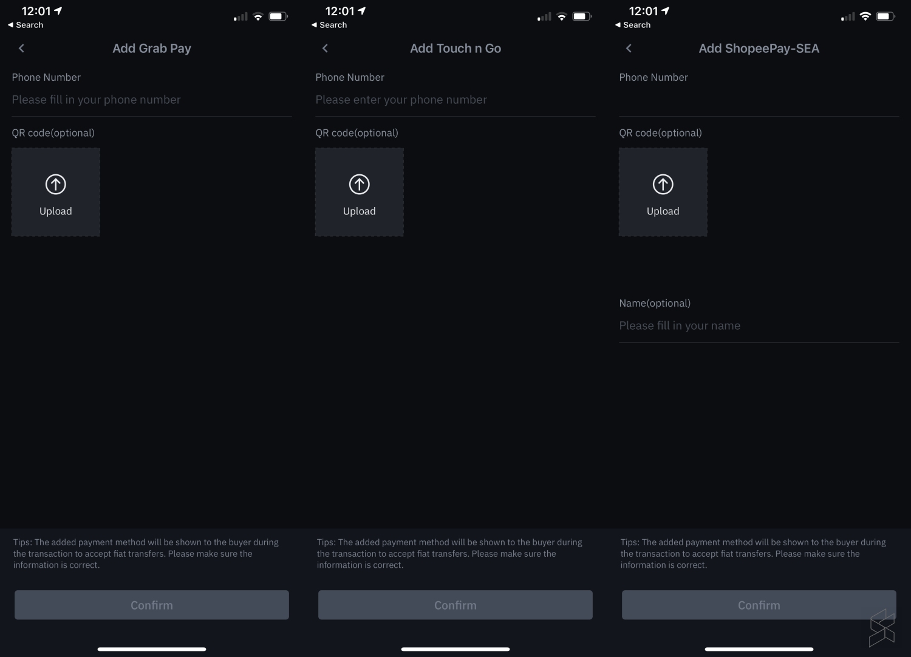Enter phone number in Grab Pay field
The width and height of the screenshot is (911, 657).
151,100
